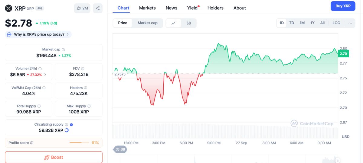Open chart more options ellipsis
The image size is (363, 163).
coord(350,23)
